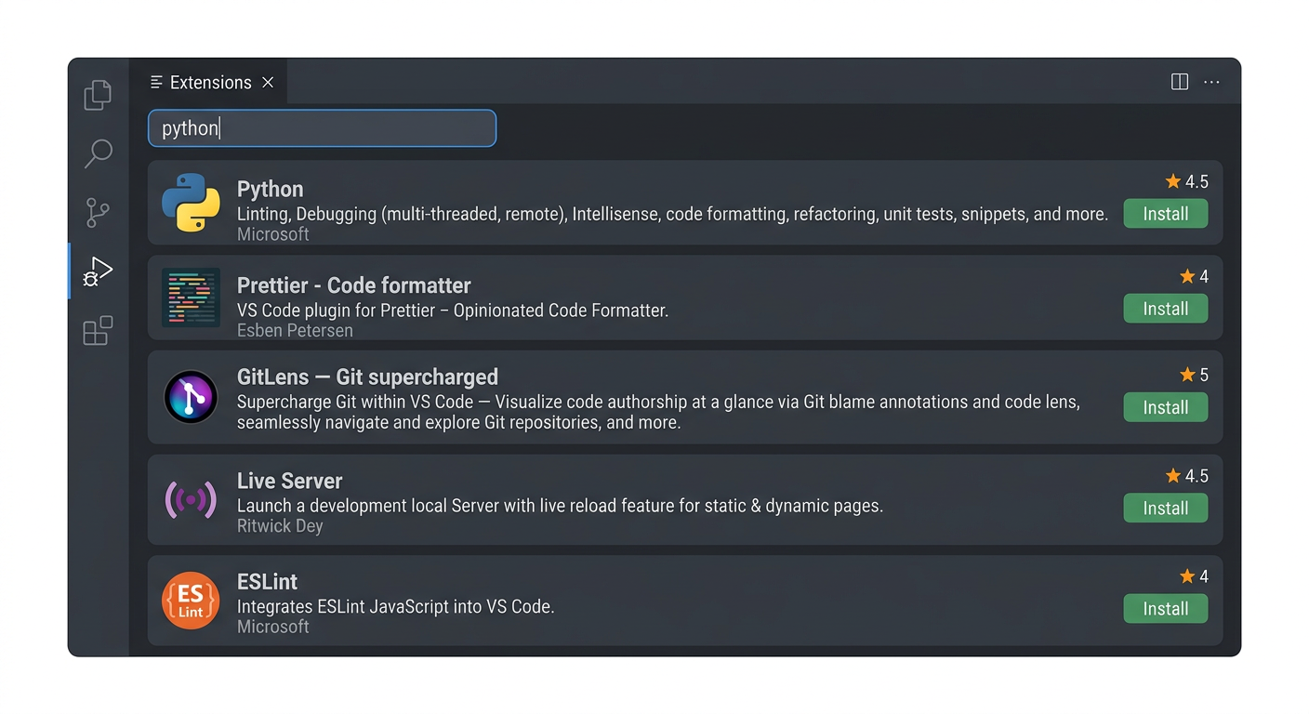Install the ESLint extension

1165,609
